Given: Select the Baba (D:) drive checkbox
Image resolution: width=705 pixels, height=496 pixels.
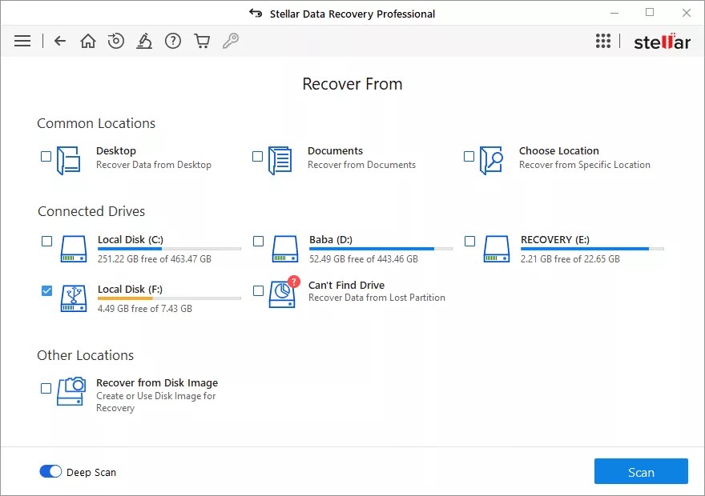Looking at the screenshot, I should coord(258,240).
